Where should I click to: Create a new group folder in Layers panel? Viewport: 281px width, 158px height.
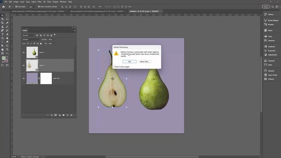(x=63, y=115)
